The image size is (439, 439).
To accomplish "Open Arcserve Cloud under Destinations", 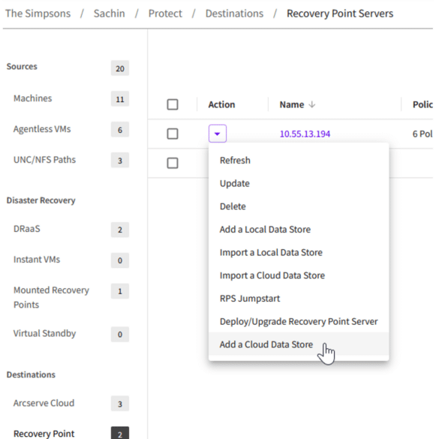I will [44, 403].
